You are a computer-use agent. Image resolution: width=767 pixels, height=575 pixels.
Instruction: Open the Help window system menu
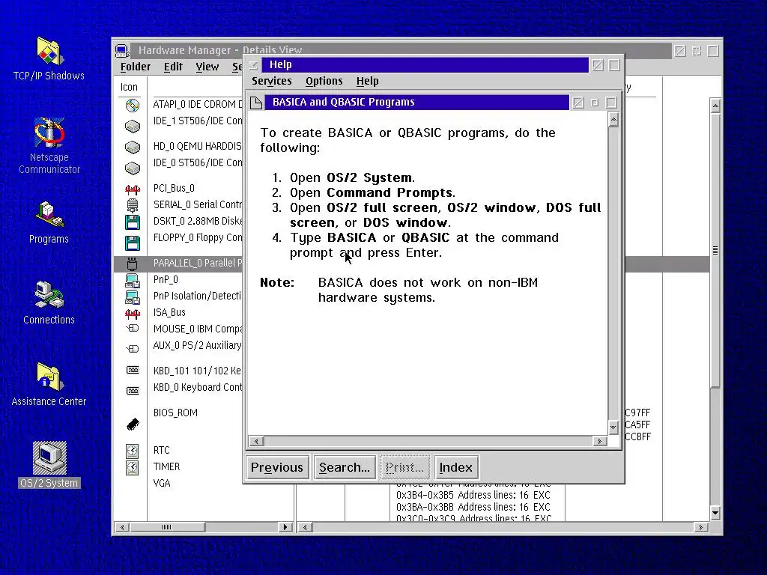tap(253, 65)
